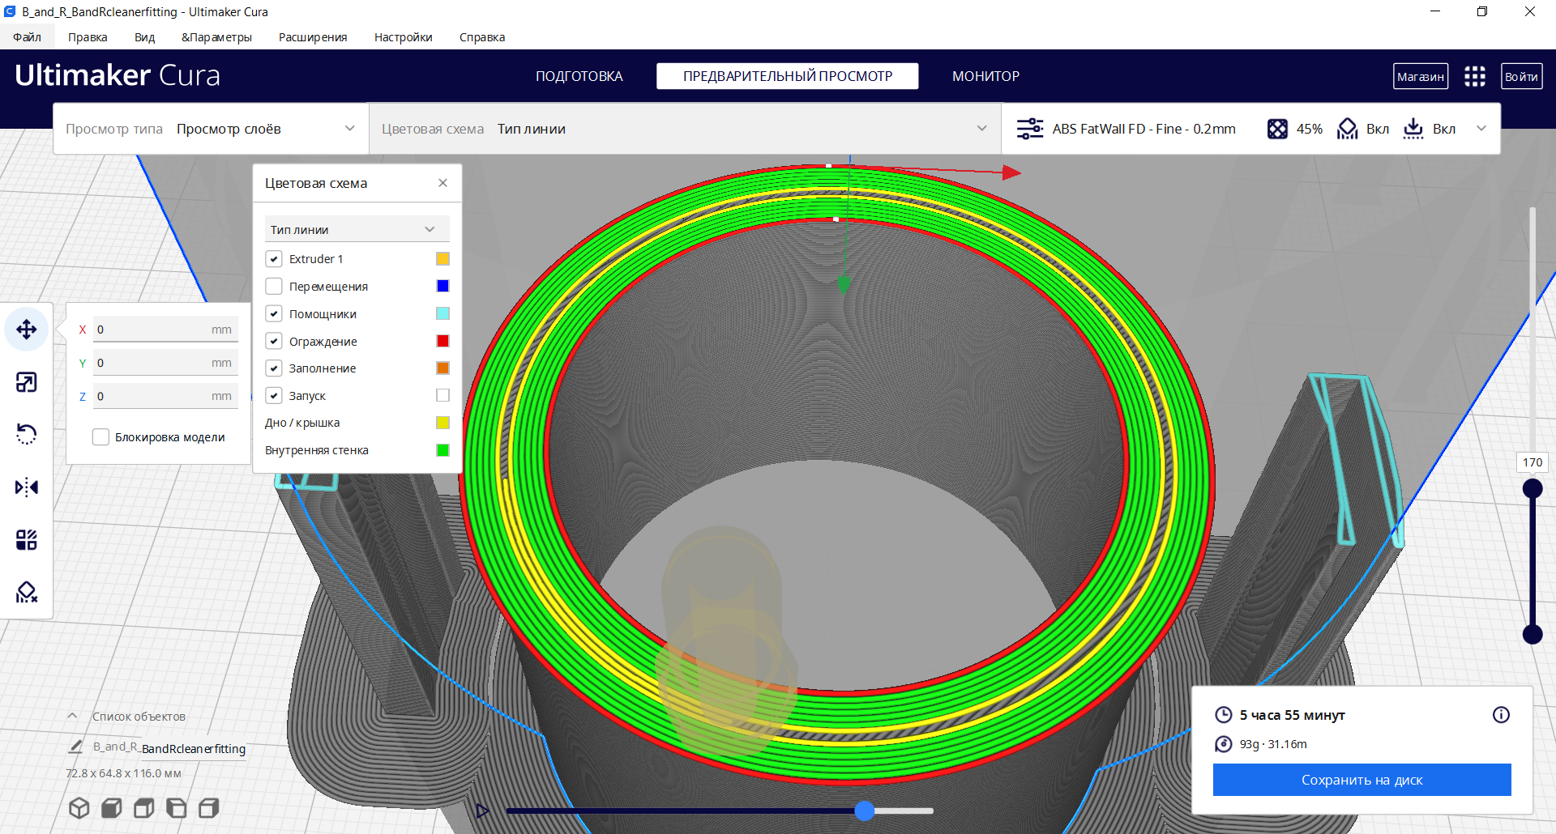Toggle the Extruder 1 checkbox

coord(274,259)
